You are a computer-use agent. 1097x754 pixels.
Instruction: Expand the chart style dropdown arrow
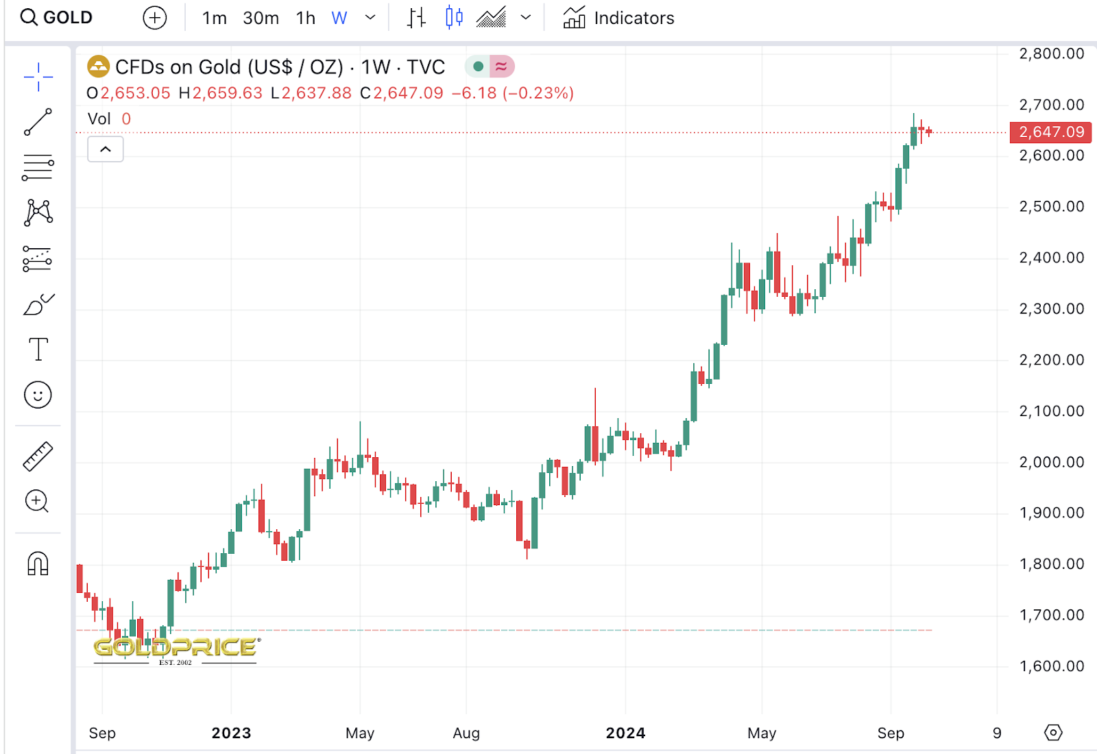coord(526,18)
